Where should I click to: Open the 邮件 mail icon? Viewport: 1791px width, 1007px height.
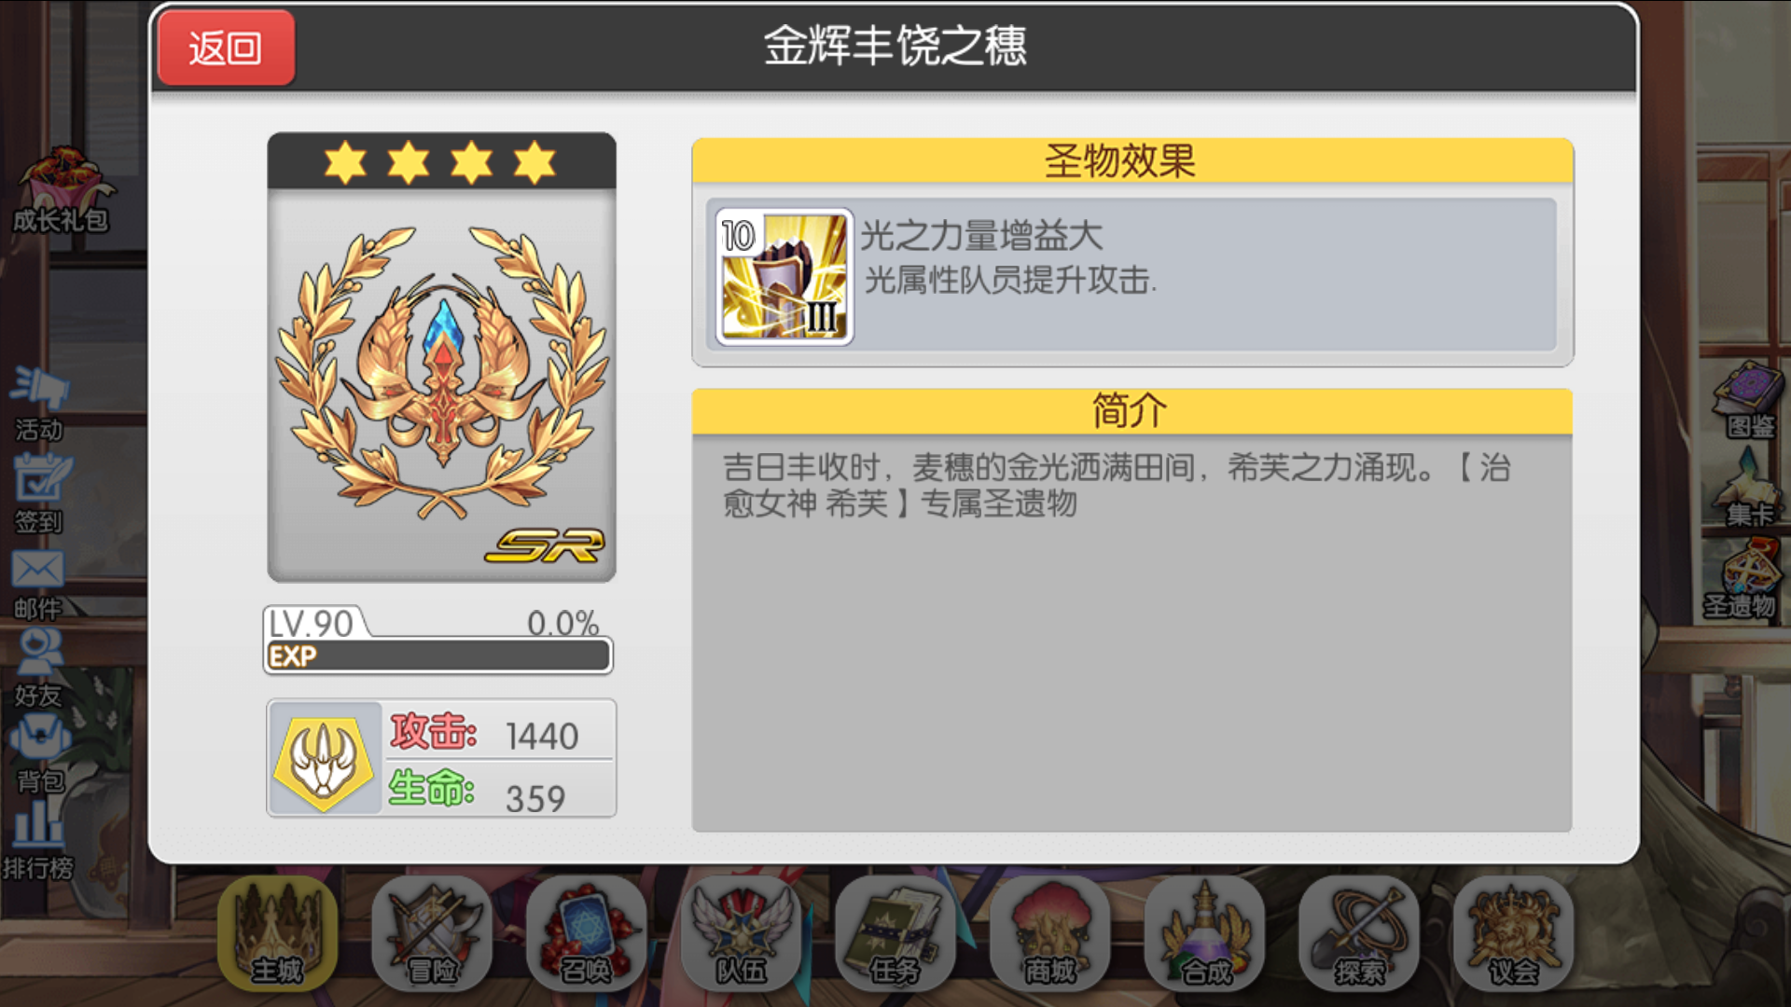click(38, 585)
